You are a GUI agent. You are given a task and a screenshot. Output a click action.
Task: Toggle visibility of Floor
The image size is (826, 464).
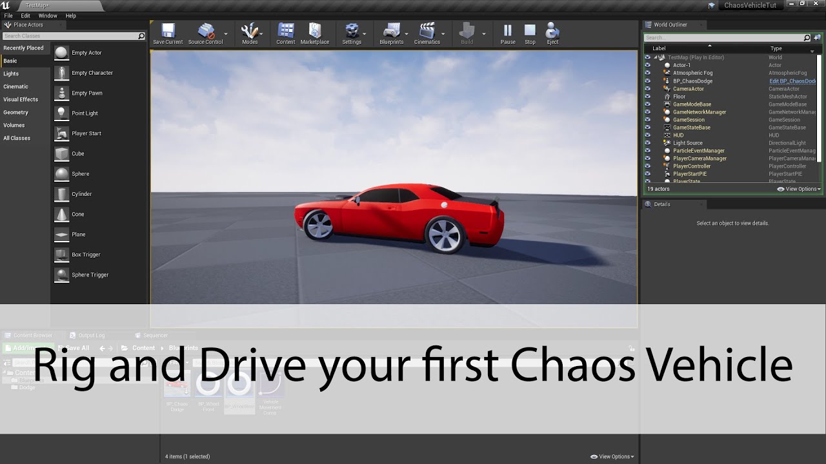648,97
